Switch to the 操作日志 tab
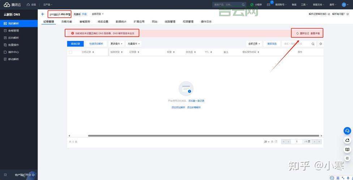Screen dimensions: 353x180 [x=206, y=22]
